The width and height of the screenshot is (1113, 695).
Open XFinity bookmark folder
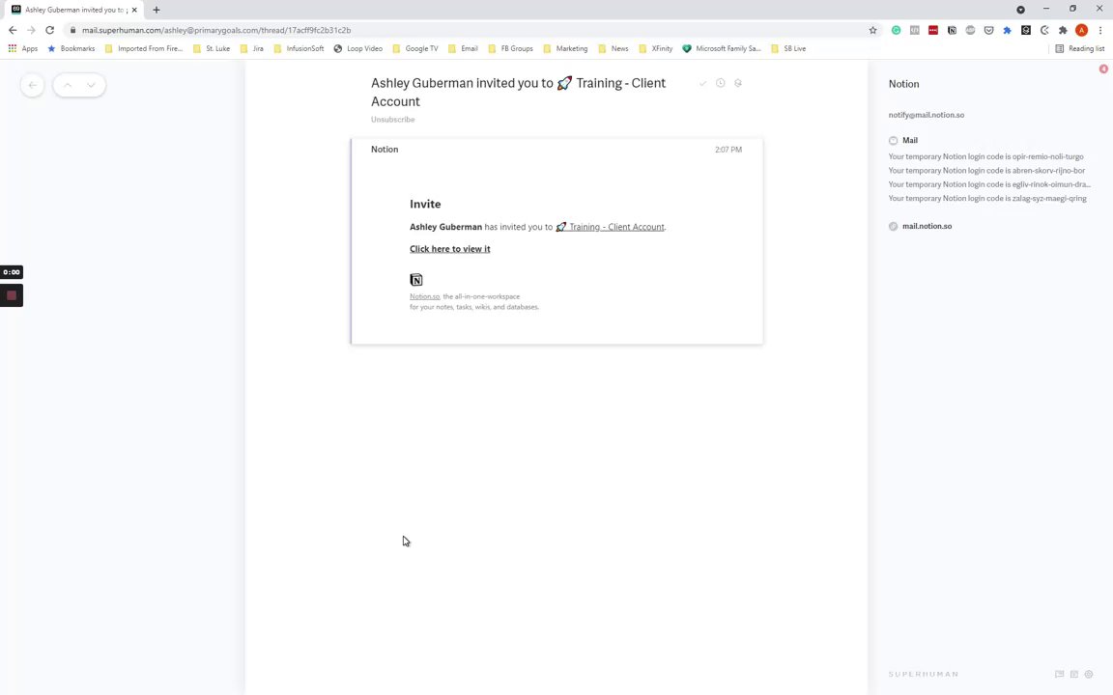click(x=655, y=49)
